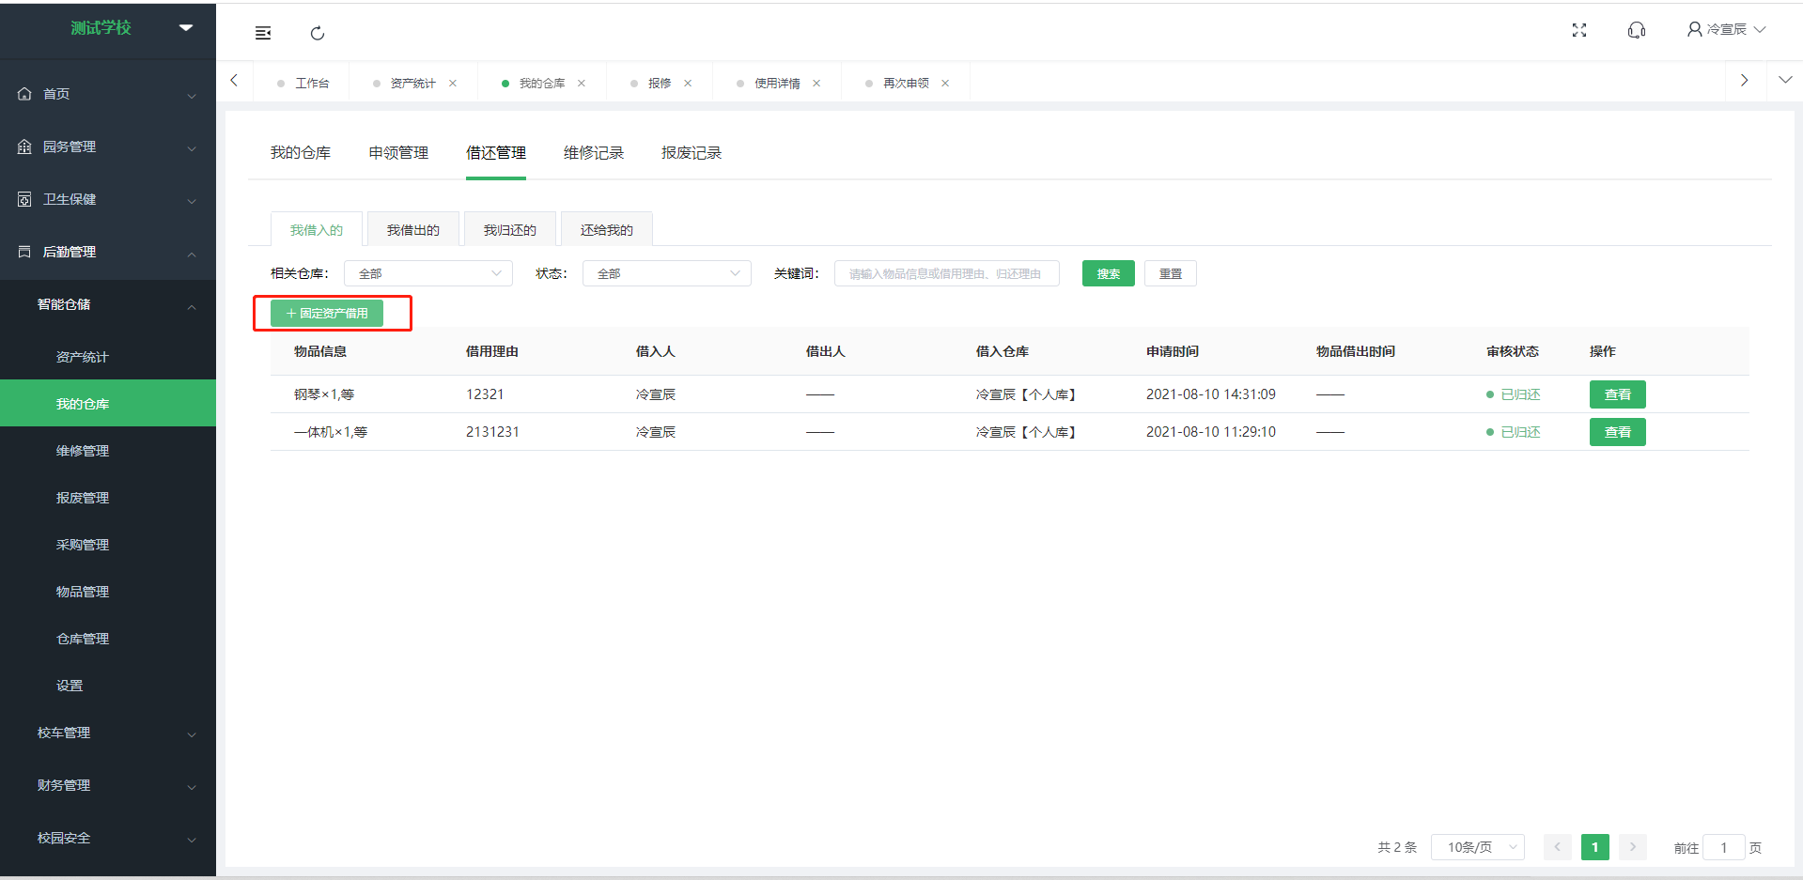Switch to the 资产统计 page tab
Viewport: 1803px width, 880px height.
(x=412, y=84)
